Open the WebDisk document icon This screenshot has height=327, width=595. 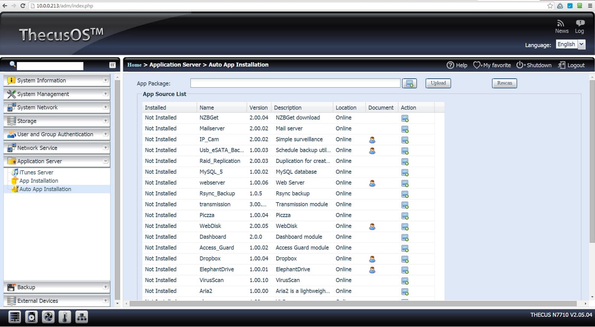tap(372, 226)
